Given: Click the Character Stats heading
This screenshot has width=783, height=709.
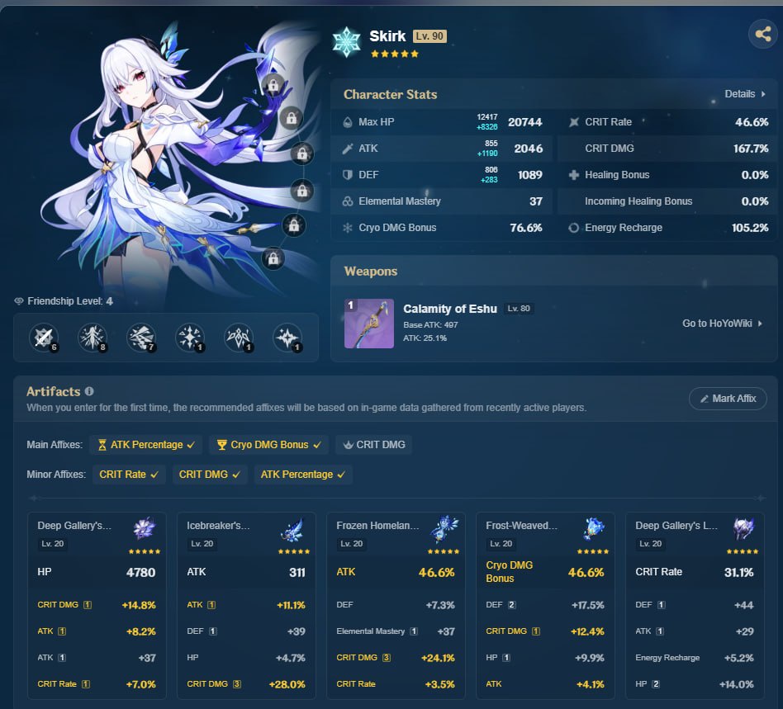Looking at the screenshot, I should click(x=390, y=94).
